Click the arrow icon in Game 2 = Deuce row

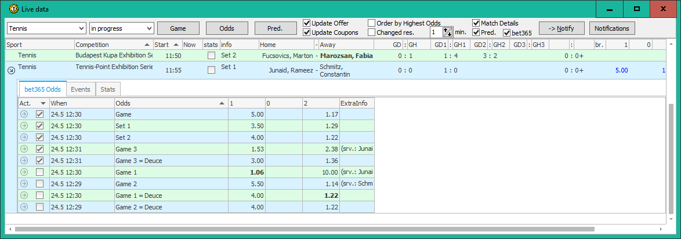pos(24,207)
